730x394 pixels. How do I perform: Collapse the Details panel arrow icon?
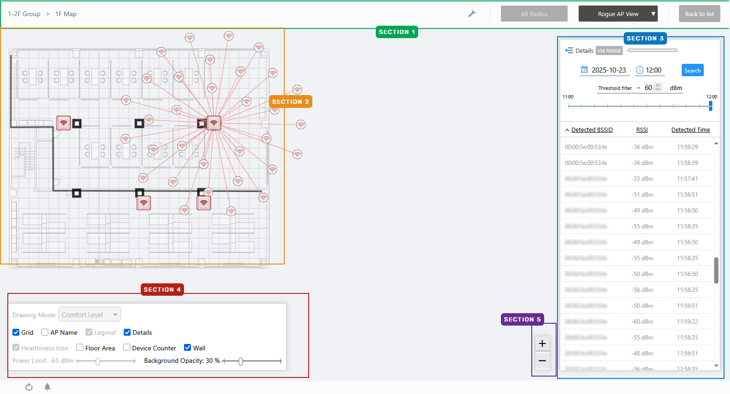(569, 51)
